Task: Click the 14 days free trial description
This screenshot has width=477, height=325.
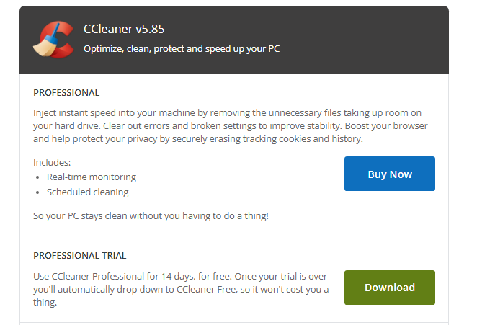Action: pyautogui.click(x=180, y=289)
